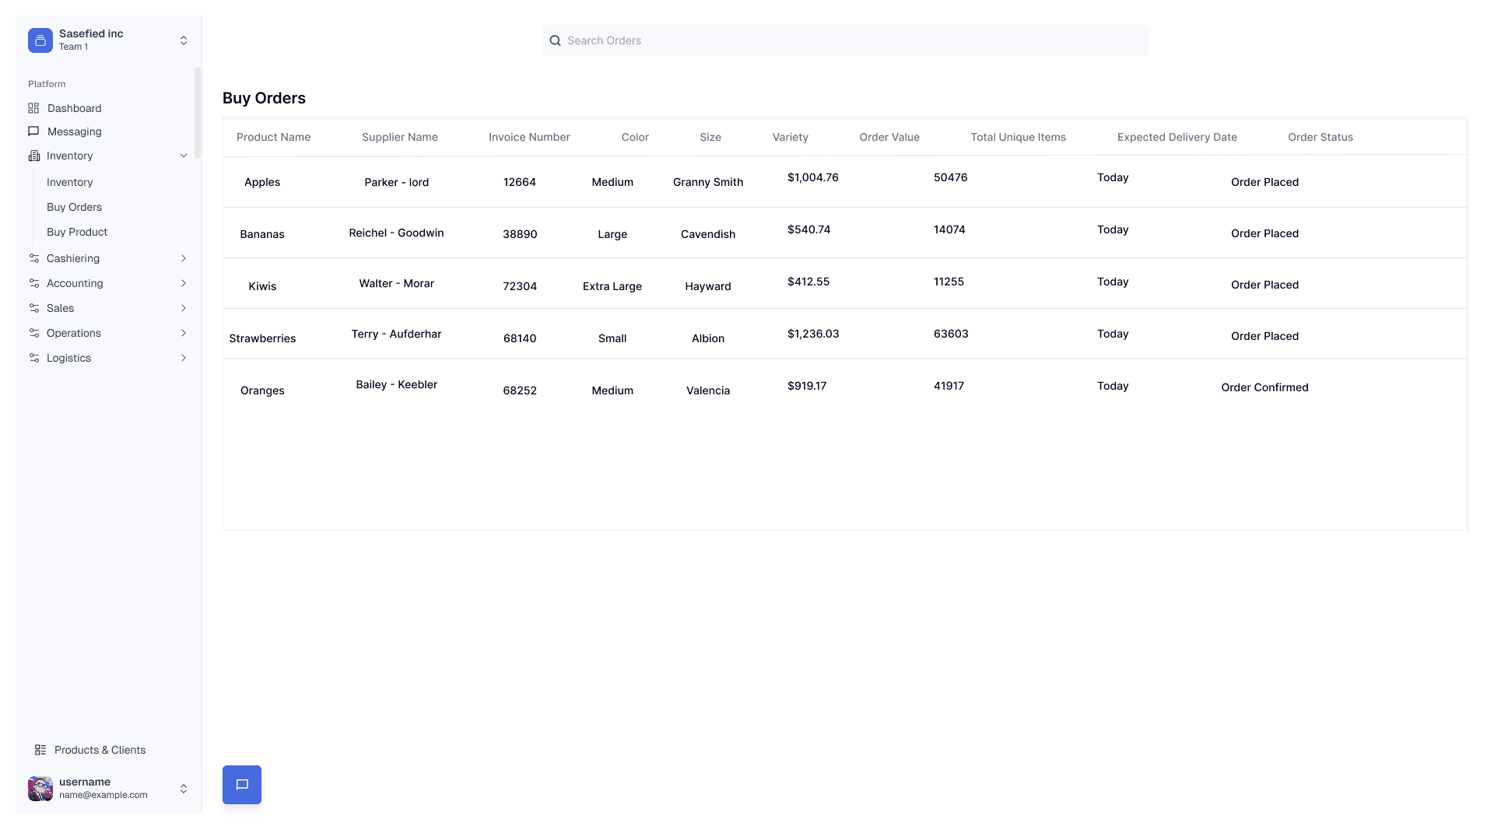Open the team switcher dropdown arrows
The height and width of the screenshot is (840, 1494).
click(x=184, y=40)
